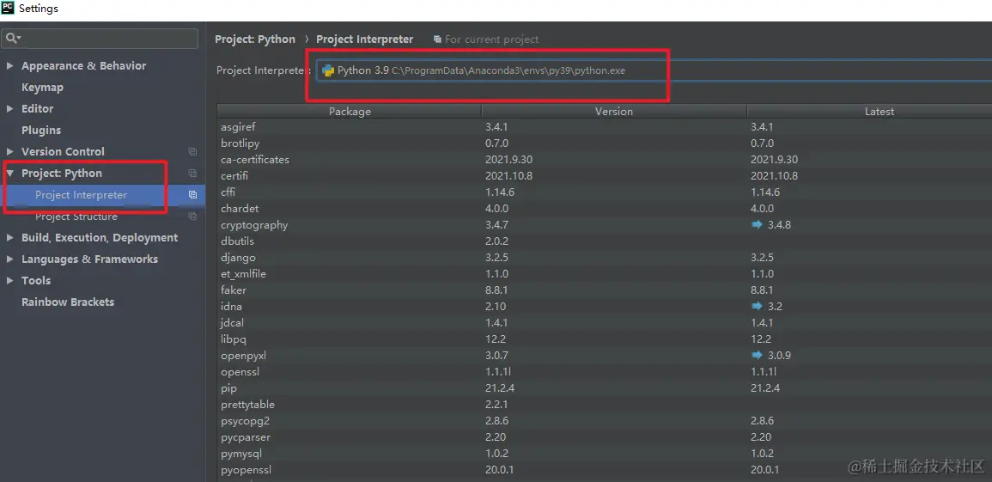Expand Build, Execution, Deployment section

(x=9, y=238)
